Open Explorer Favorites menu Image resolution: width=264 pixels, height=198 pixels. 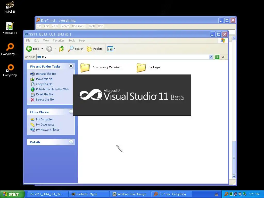[x=59, y=40]
